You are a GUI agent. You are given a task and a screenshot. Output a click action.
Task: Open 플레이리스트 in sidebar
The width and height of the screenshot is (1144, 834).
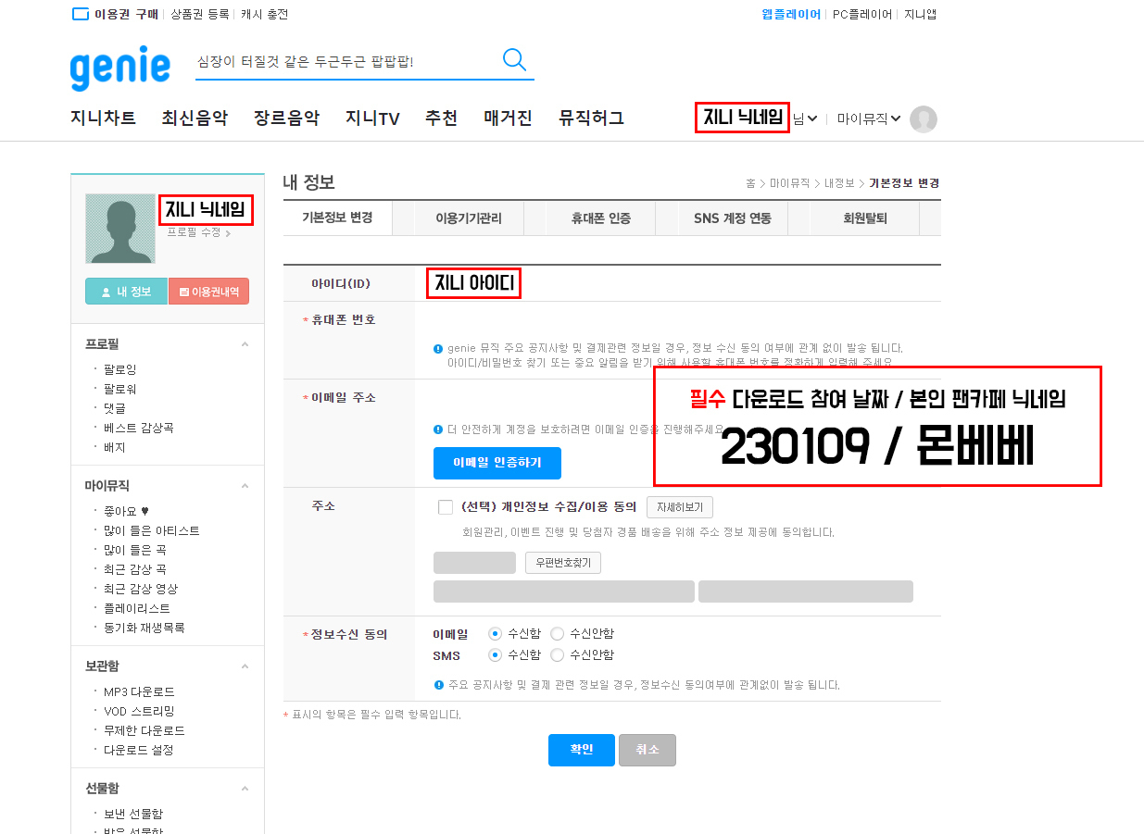tap(137, 608)
